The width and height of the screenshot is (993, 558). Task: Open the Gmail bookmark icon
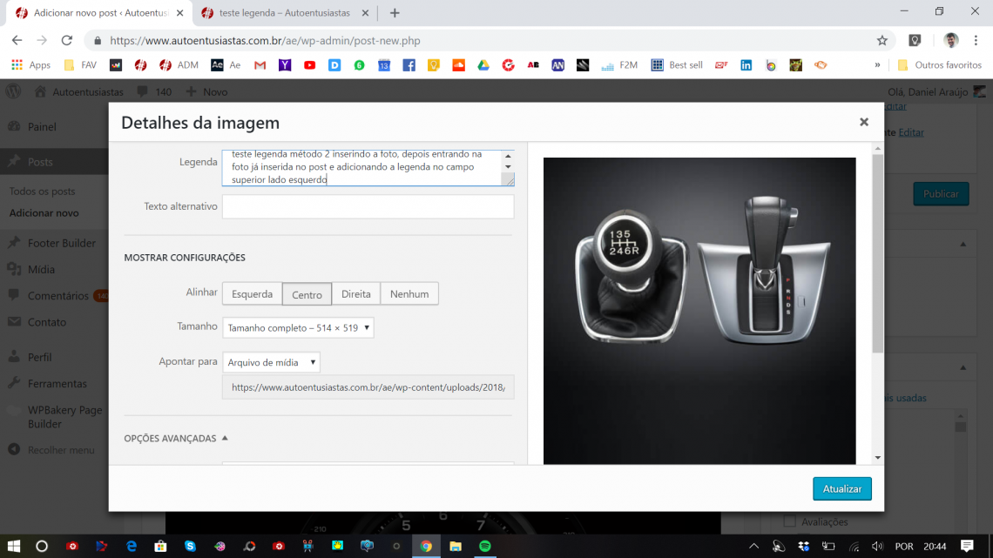pos(260,65)
